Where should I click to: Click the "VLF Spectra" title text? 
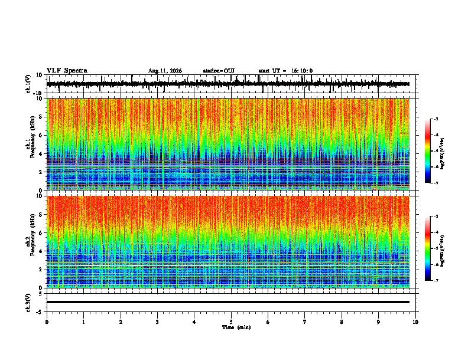67,71
